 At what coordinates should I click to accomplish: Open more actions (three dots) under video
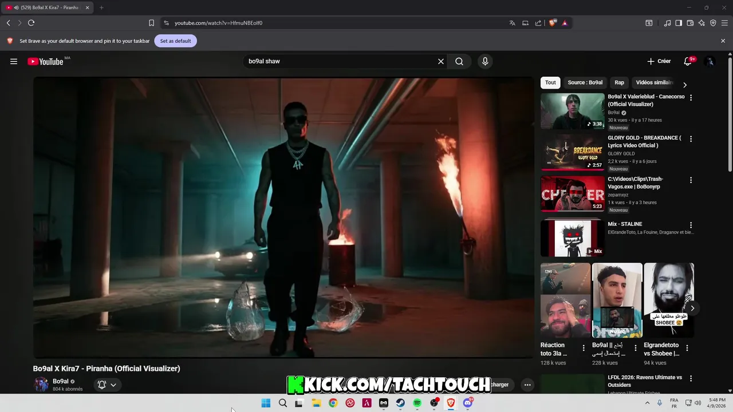pyautogui.click(x=527, y=385)
